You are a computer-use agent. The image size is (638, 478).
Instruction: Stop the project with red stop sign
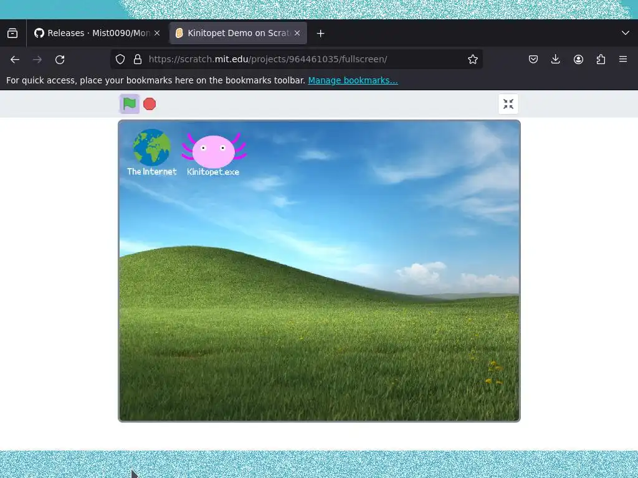[150, 104]
